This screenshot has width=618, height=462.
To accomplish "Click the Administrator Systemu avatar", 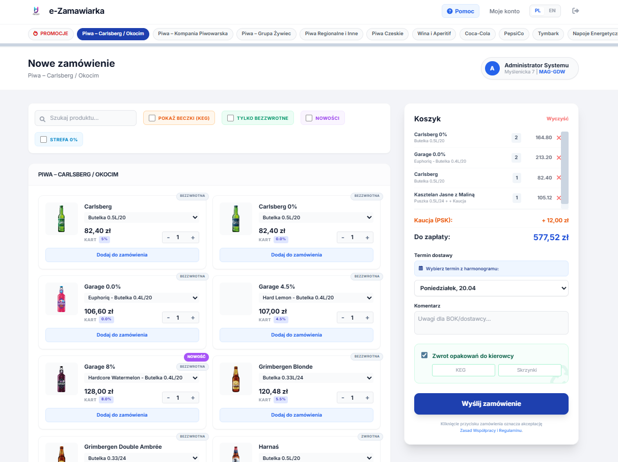I will [x=492, y=68].
